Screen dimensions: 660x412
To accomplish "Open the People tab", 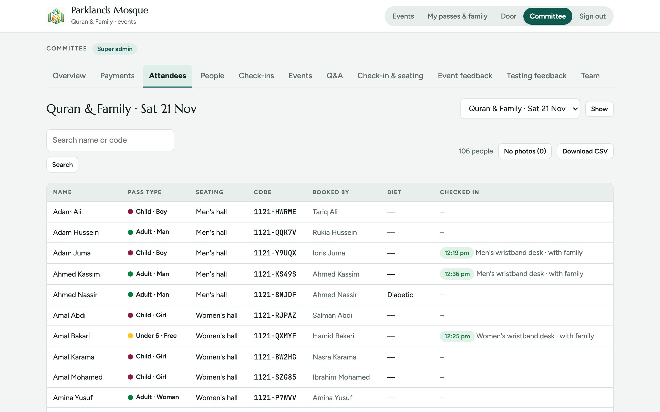I will (x=212, y=76).
